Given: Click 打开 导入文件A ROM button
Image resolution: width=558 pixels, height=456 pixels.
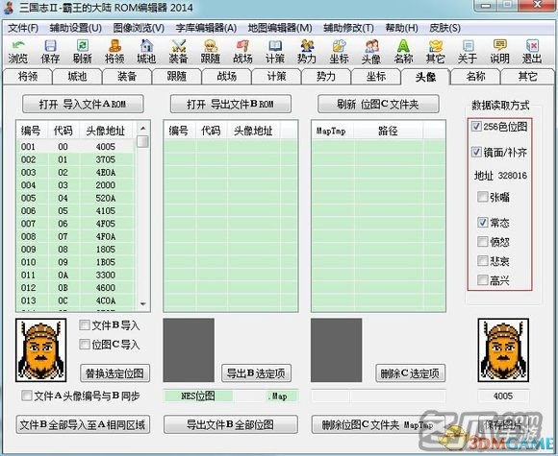Looking at the screenshot, I should (x=83, y=104).
